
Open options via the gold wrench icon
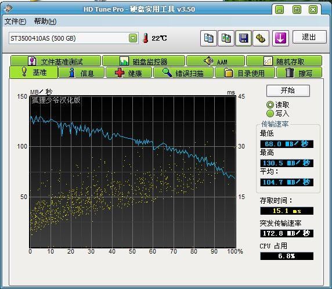coord(261,38)
